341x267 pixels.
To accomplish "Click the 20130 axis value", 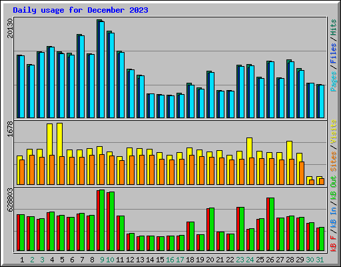I will click(10, 28).
